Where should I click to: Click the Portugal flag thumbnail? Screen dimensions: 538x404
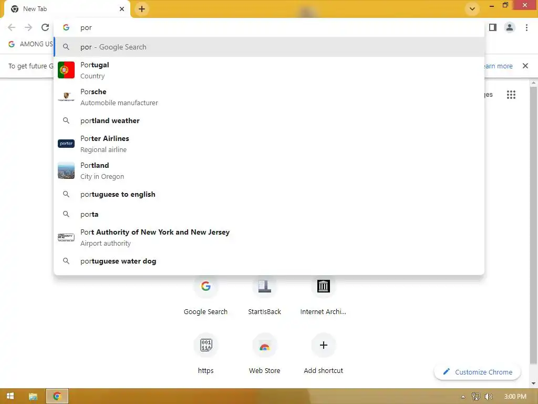coord(66,70)
